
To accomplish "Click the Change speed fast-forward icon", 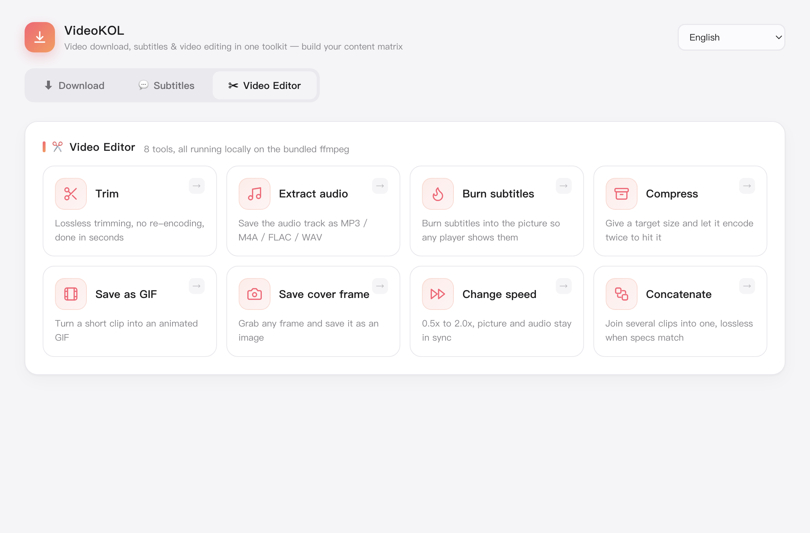I will pos(438,294).
